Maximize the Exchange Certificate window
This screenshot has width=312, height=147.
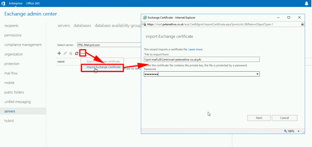pos(289,17)
